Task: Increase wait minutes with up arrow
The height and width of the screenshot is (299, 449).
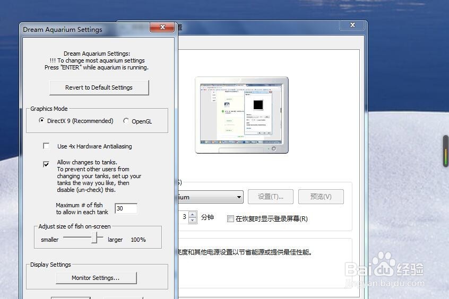Action: [x=193, y=214]
